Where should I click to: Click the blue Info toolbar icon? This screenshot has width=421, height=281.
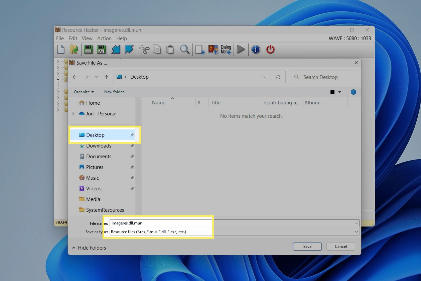(256, 50)
